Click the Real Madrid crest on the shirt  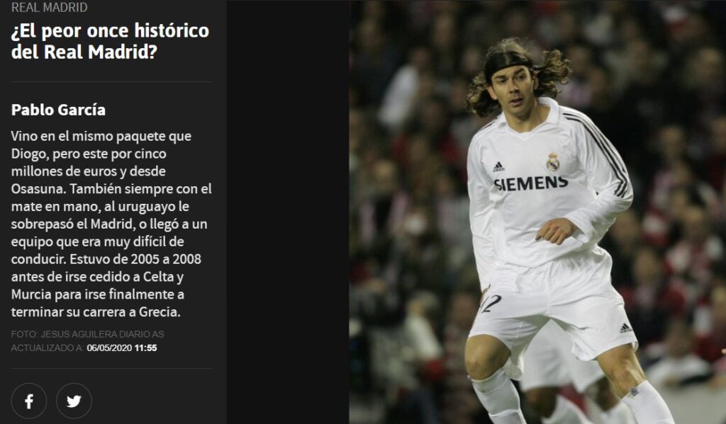pyautogui.click(x=553, y=162)
